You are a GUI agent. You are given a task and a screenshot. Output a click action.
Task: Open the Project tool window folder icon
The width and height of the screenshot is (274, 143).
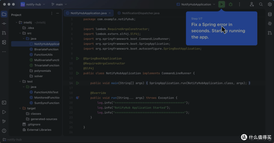[x=4, y=14]
